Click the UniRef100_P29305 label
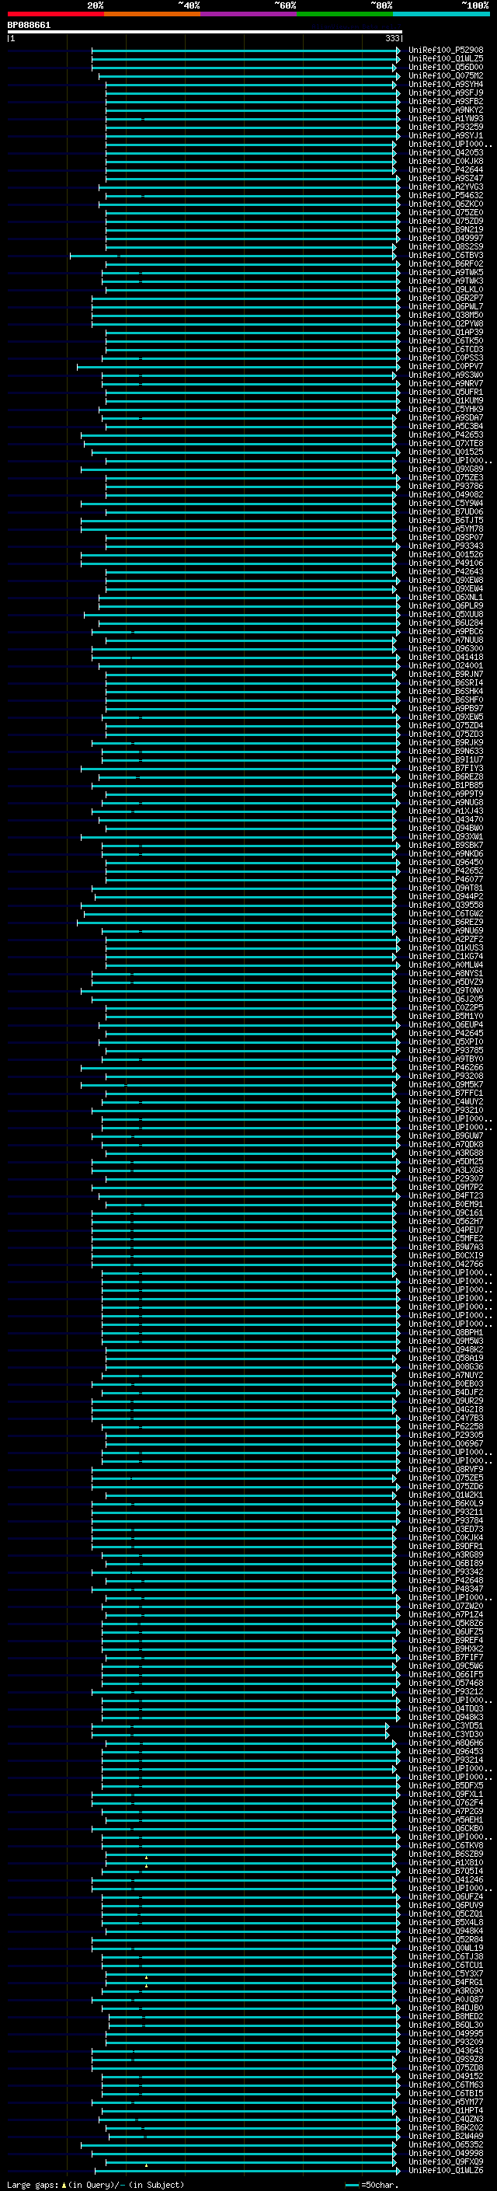 click(x=446, y=1435)
